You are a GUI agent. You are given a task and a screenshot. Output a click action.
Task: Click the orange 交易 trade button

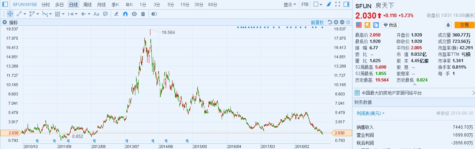(x=464, y=25)
